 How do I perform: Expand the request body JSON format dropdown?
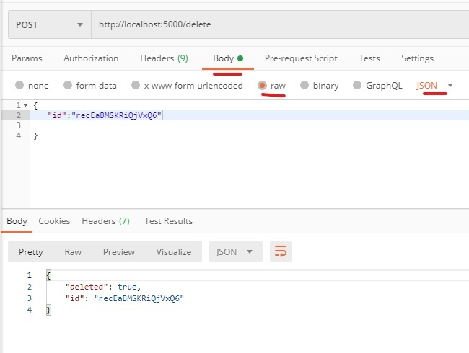pyautogui.click(x=435, y=85)
